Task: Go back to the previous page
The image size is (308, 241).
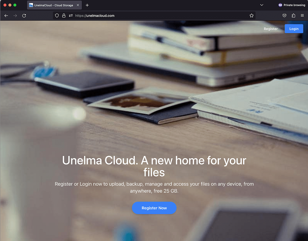Action: point(6,16)
